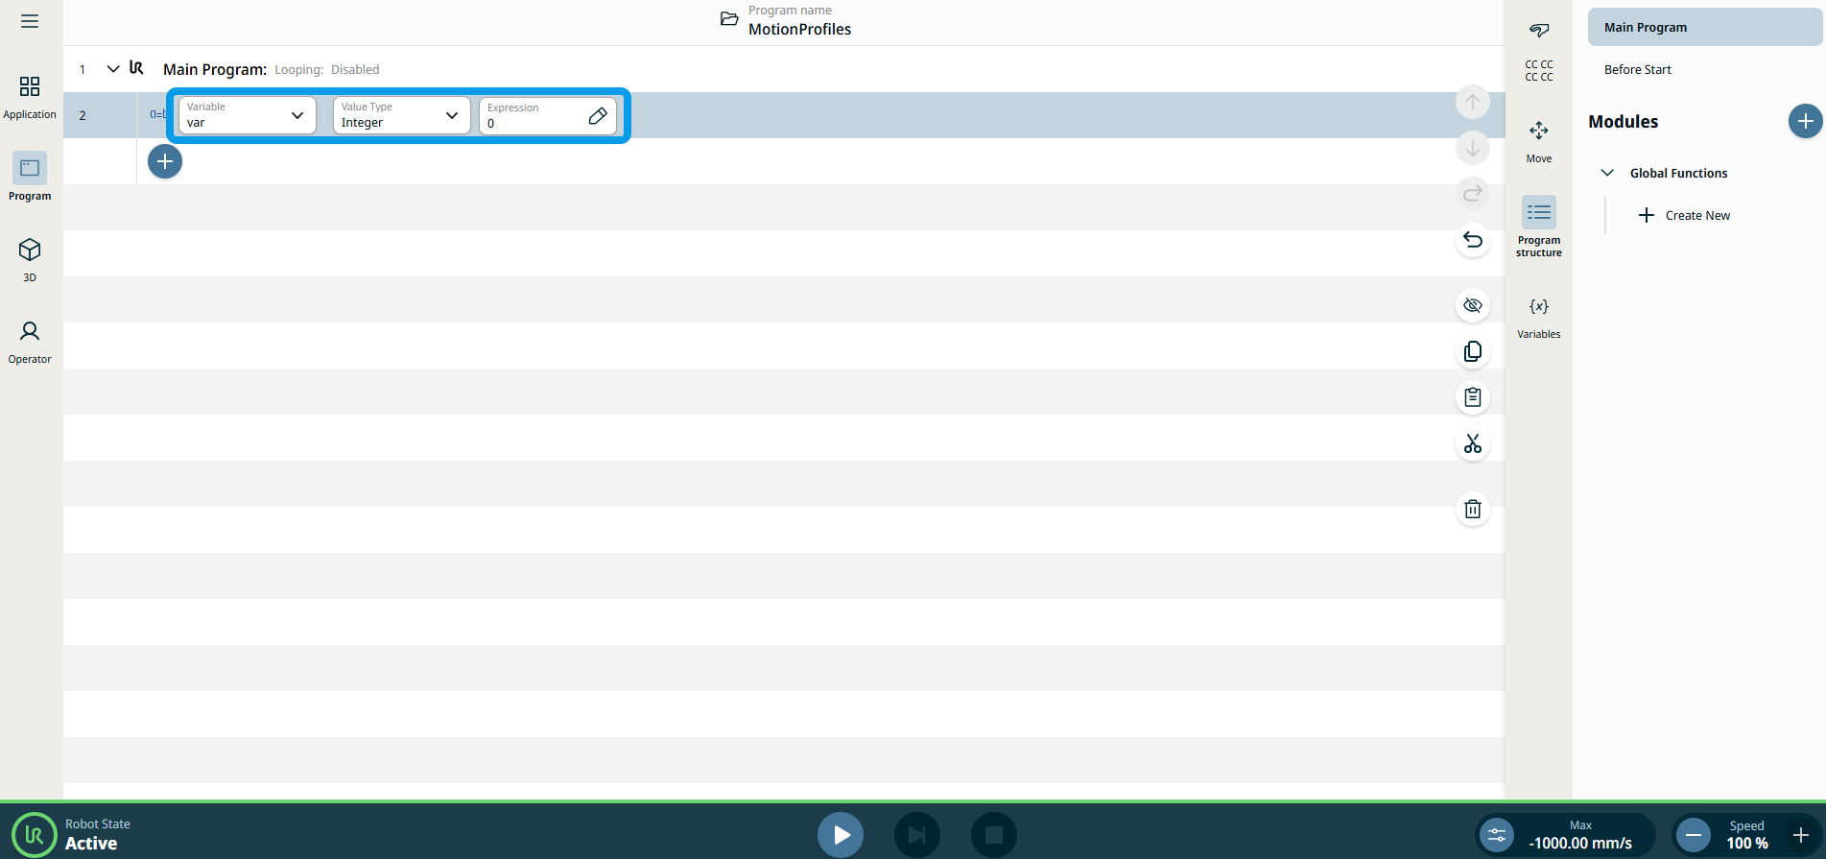Increase speed with the plus button
This screenshot has height=859, width=1826.
pos(1800,835)
